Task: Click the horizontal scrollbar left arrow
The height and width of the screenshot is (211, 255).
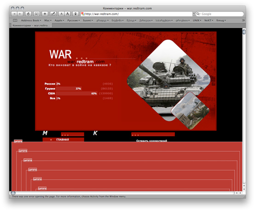Action: click(237, 193)
